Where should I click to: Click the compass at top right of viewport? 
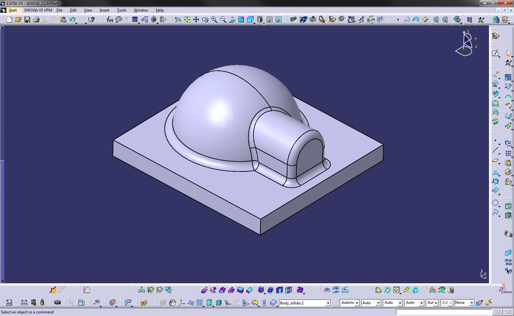tap(466, 43)
